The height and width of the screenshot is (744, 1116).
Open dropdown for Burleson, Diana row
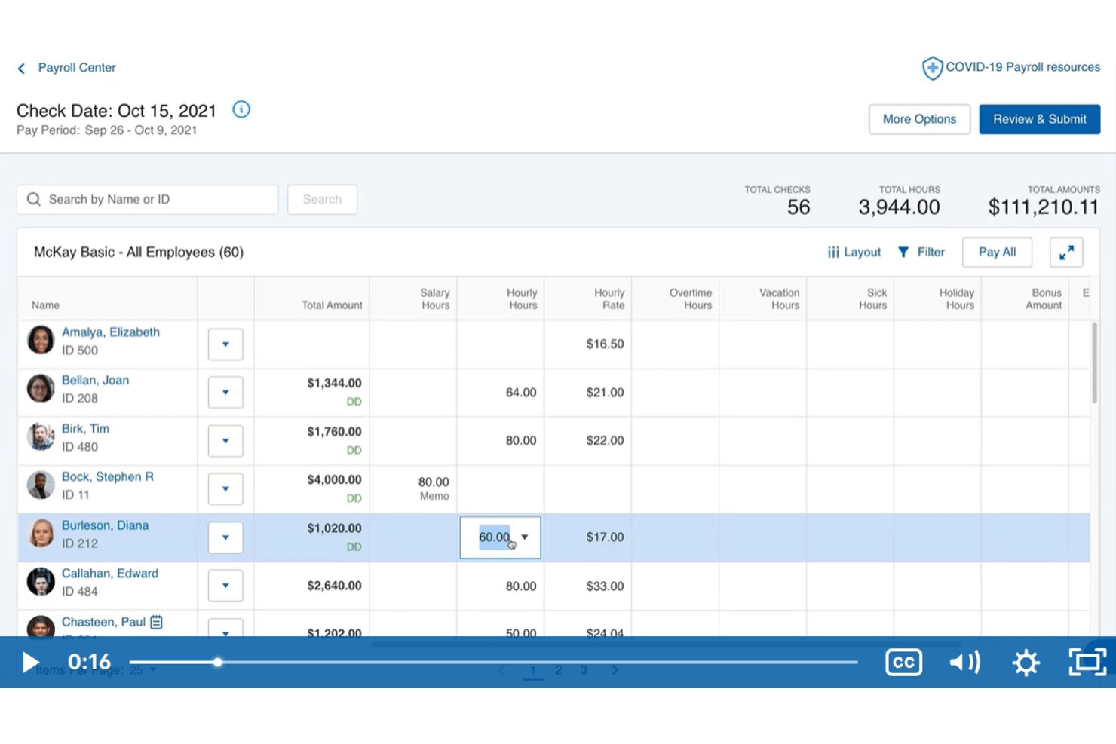tap(225, 537)
